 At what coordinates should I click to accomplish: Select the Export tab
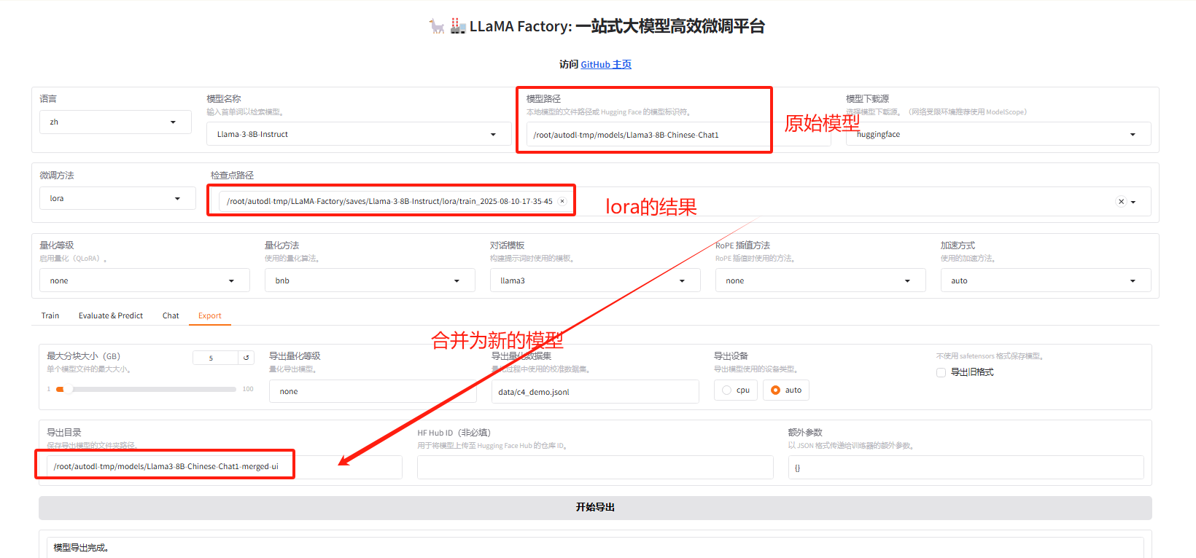coord(210,315)
